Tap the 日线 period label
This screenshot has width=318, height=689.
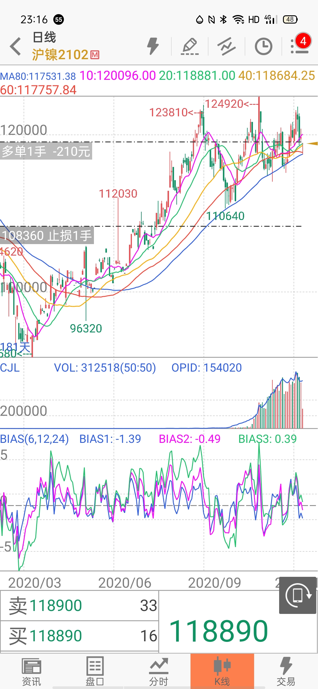coord(44,37)
